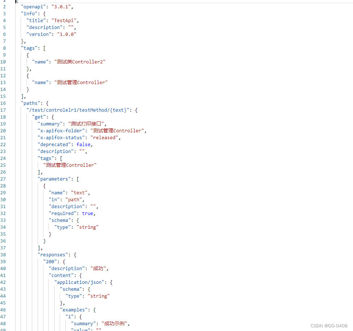Place cursor on the 'get' key
The height and width of the screenshot is (331, 353).
point(39,117)
